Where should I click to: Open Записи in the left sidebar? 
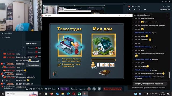point(6,38)
